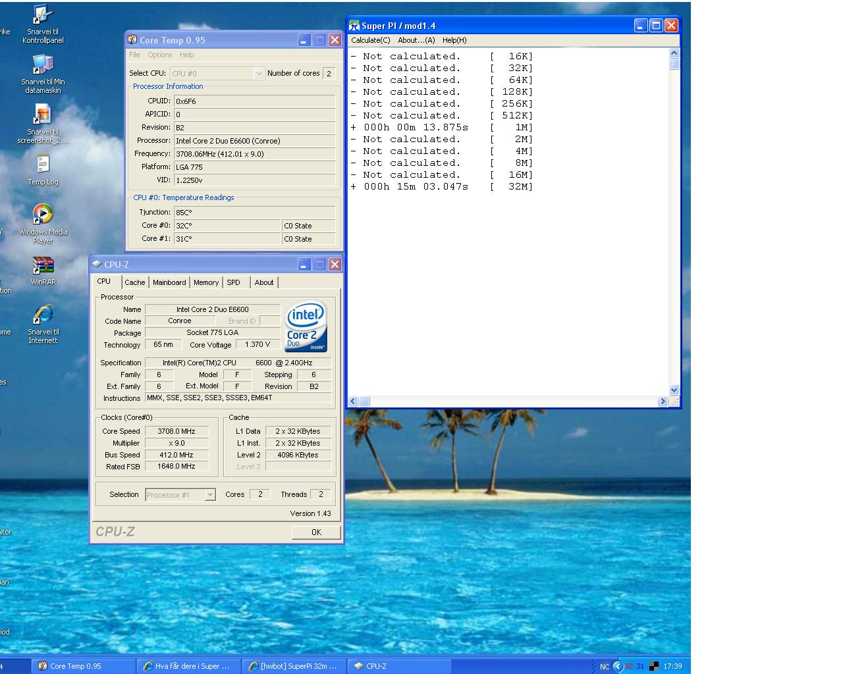Open Snarvei til Min datamaskin desktop icon
The image size is (843, 674).
43,74
